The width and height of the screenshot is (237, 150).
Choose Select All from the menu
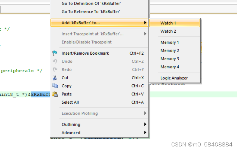(x=99, y=102)
